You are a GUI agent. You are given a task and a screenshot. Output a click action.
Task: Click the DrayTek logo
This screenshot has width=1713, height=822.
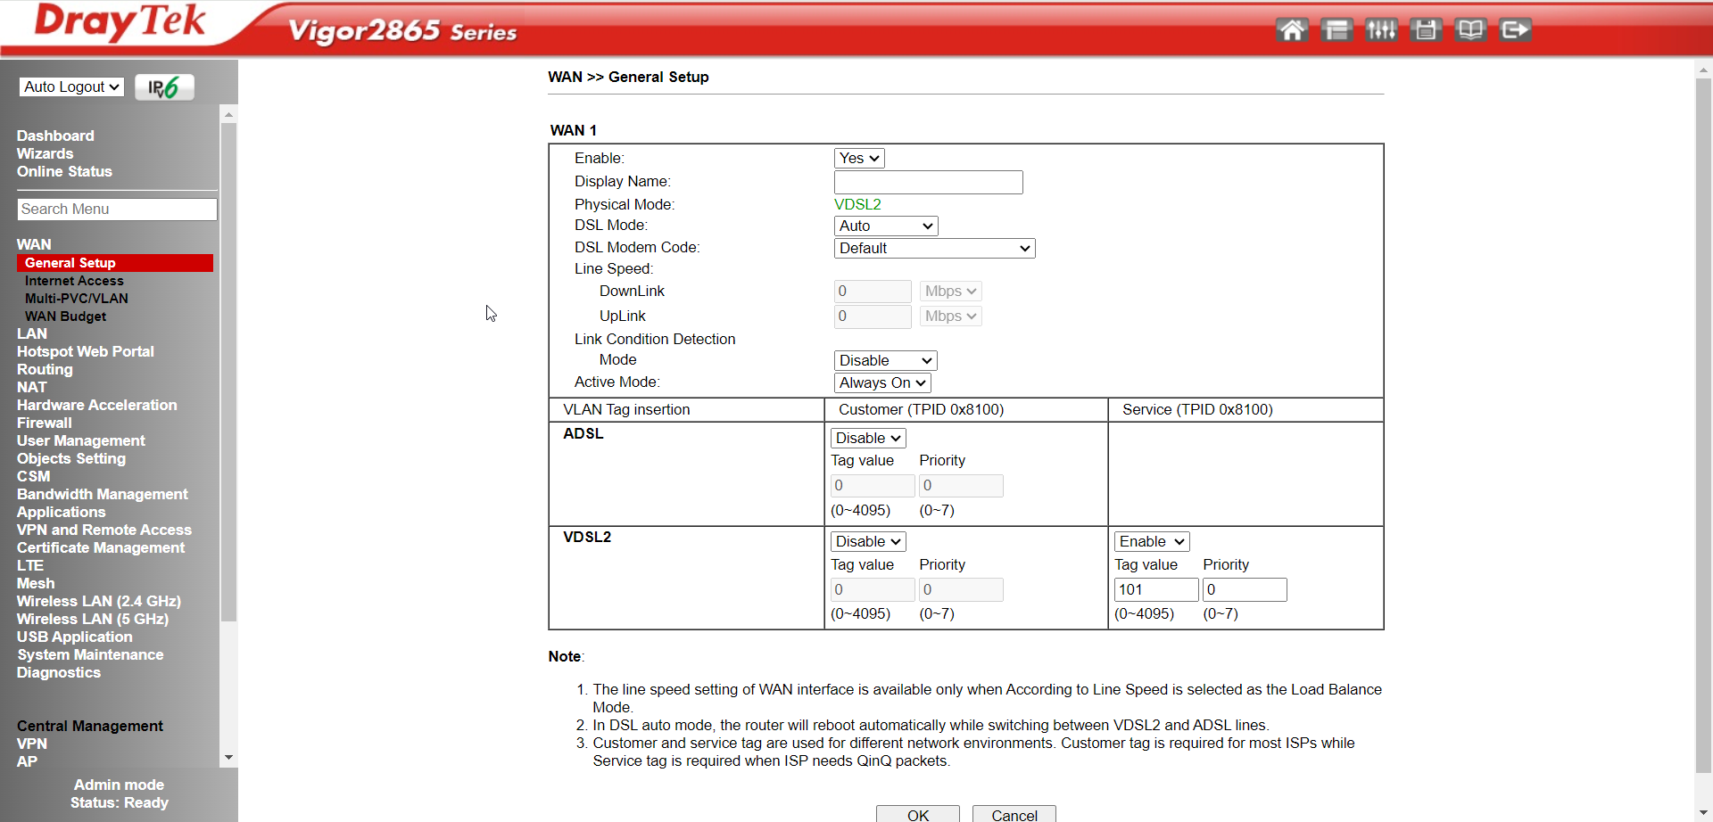click(x=120, y=22)
